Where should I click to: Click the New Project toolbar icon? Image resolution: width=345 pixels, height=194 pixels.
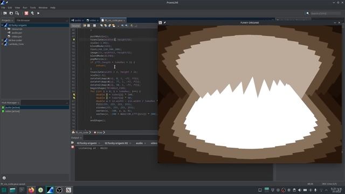(5, 13)
